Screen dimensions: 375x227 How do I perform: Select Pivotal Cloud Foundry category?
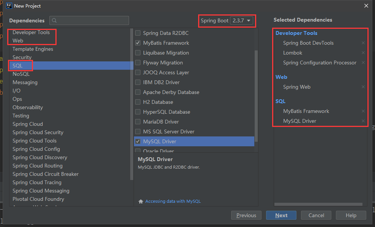[x=38, y=199]
